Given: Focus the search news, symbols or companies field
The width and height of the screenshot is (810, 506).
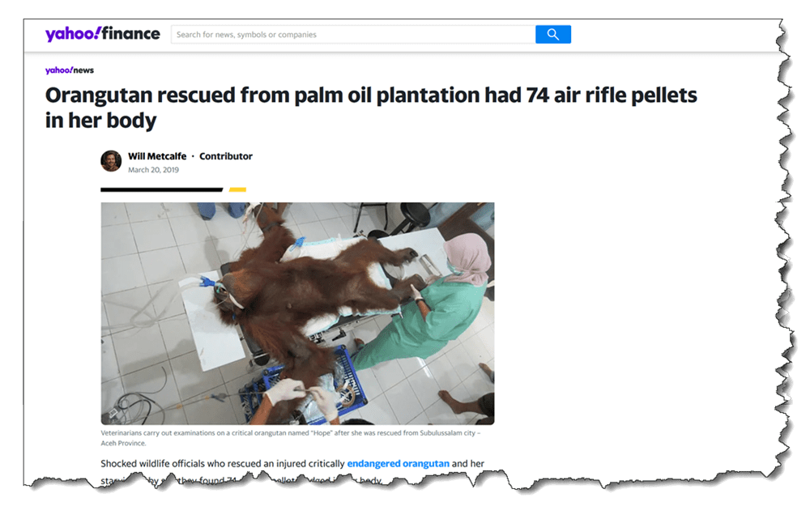Looking at the screenshot, I should tap(353, 34).
